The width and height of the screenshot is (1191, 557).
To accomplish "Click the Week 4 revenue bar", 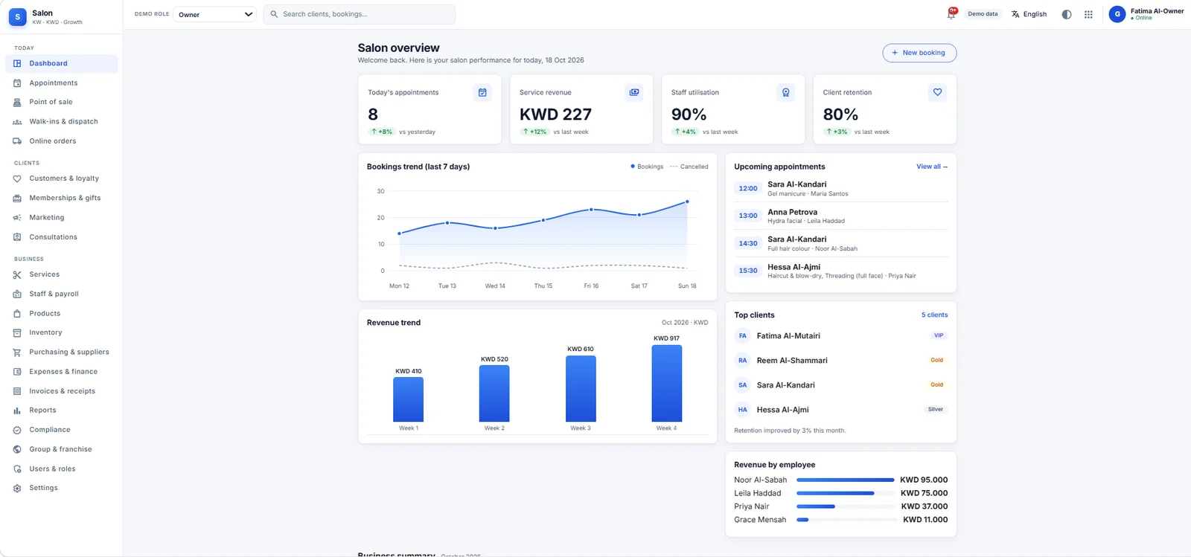I will pos(667,384).
